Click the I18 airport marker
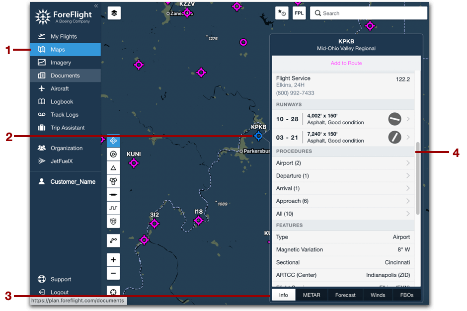The width and height of the screenshot is (467, 311). coord(199,221)
